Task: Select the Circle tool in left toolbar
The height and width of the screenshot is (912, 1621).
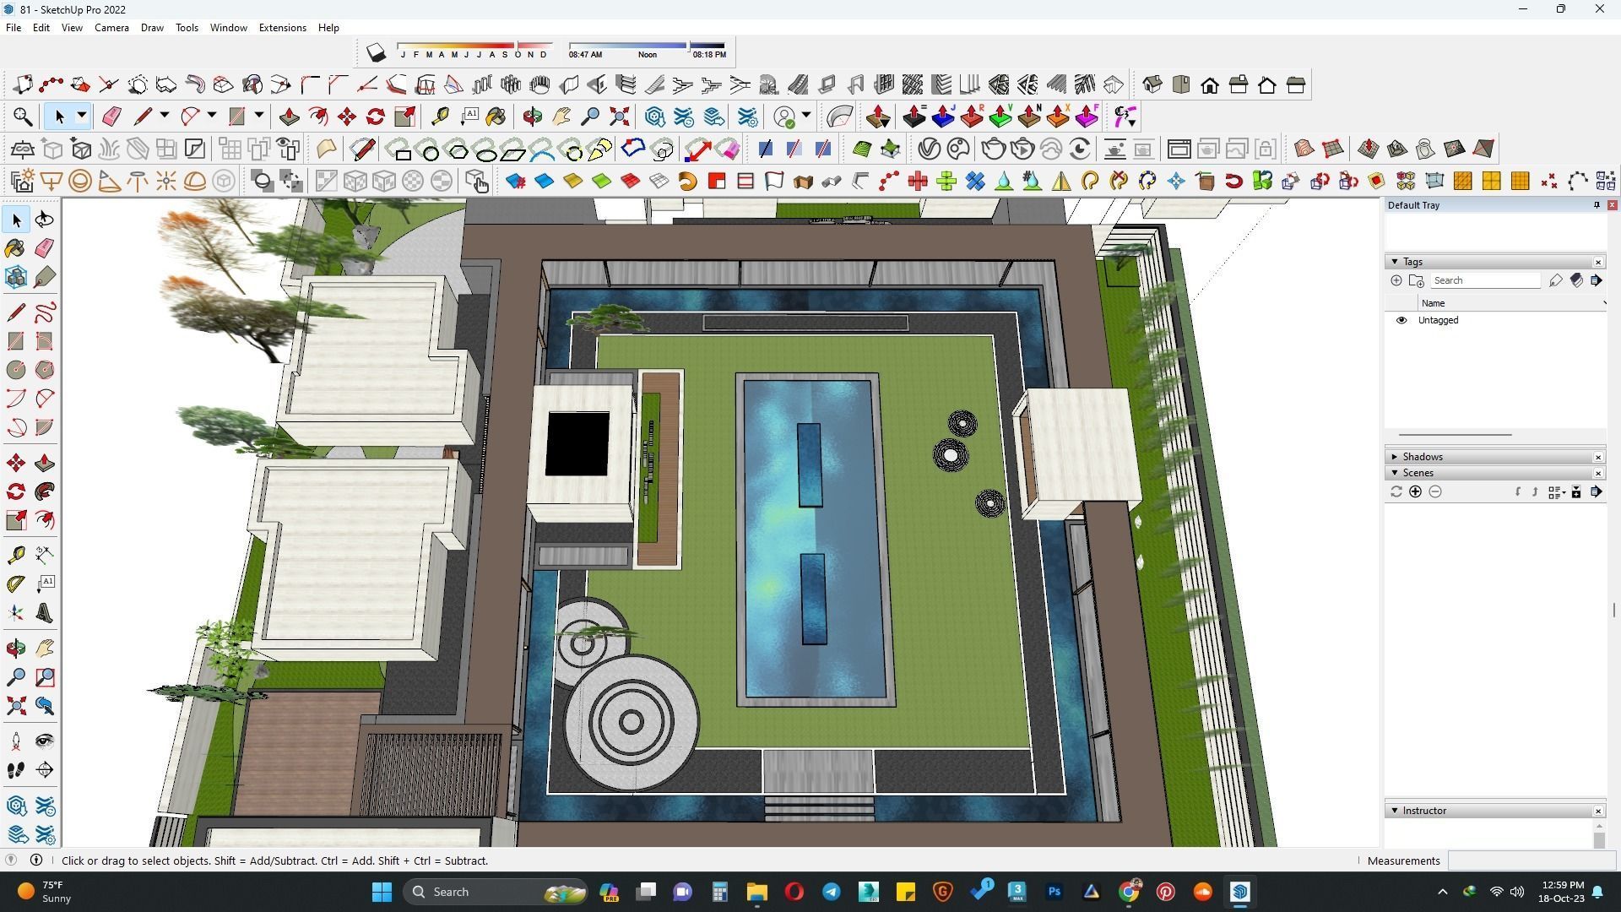Action: [x=16, y=370]
